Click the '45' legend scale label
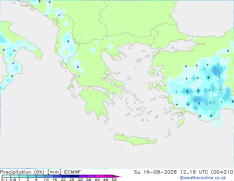The width and height of the screenshot is (234, 181). 106,180
